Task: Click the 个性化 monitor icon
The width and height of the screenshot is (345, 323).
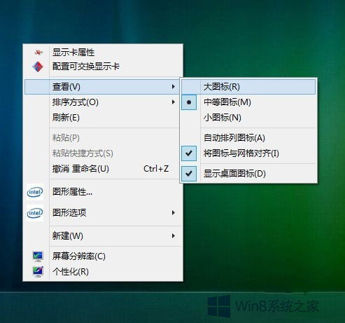Action: 38,272
